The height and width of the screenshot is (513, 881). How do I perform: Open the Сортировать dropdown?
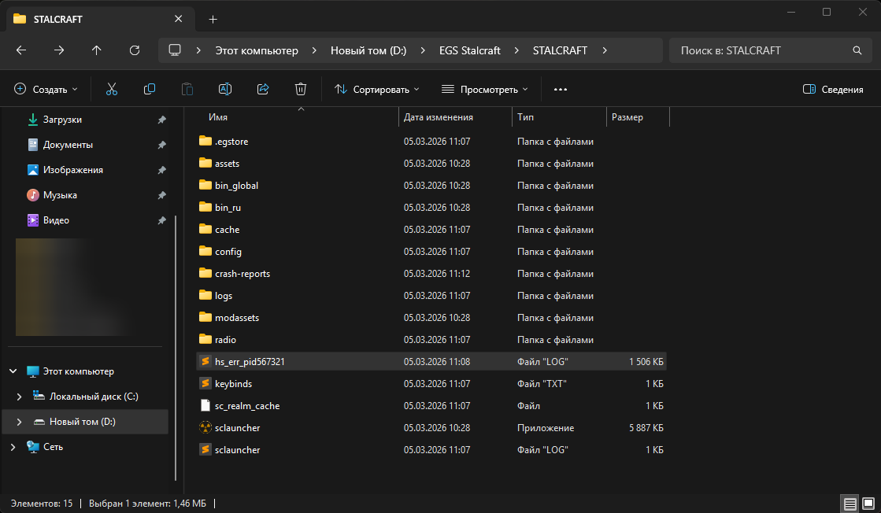coord(377,90)
